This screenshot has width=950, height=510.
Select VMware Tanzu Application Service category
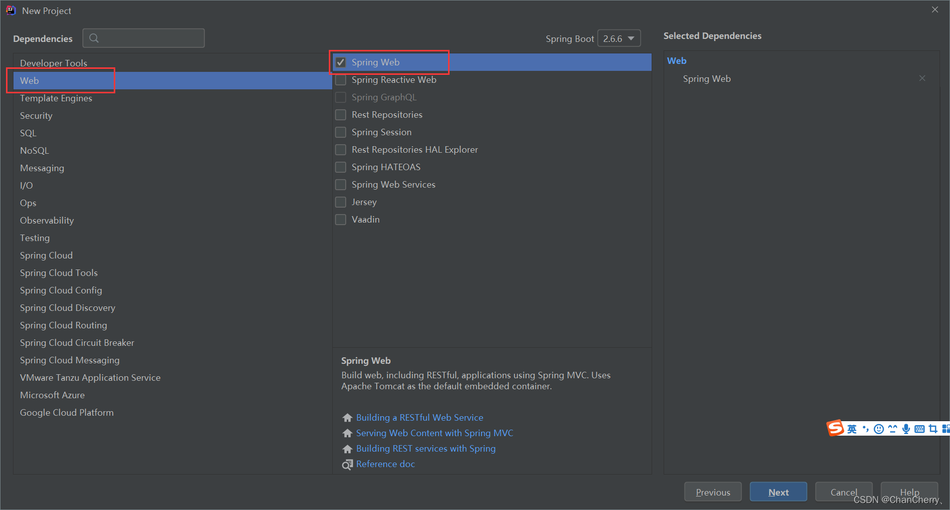173,378
